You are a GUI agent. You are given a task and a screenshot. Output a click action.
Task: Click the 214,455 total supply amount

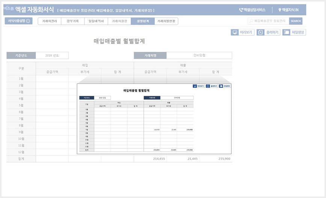coord(159,159)
